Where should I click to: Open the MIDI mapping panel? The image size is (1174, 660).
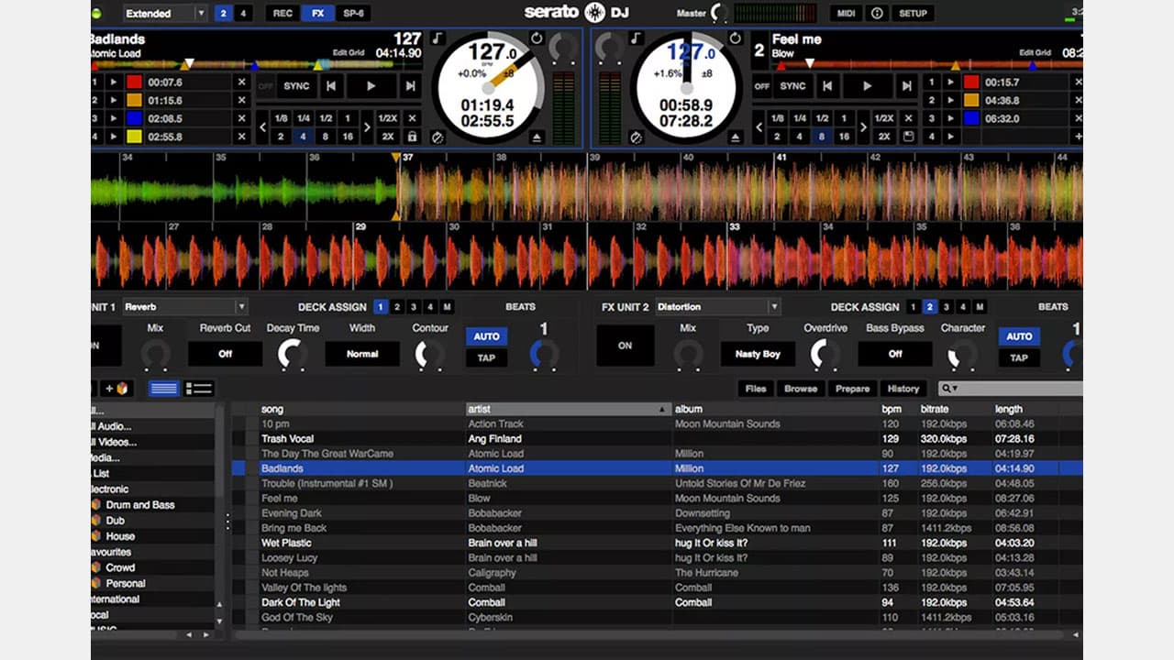tap(847, 13)
